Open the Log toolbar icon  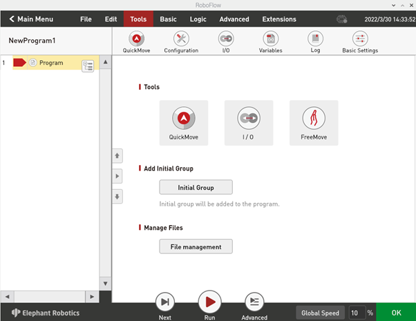[315, 40]
